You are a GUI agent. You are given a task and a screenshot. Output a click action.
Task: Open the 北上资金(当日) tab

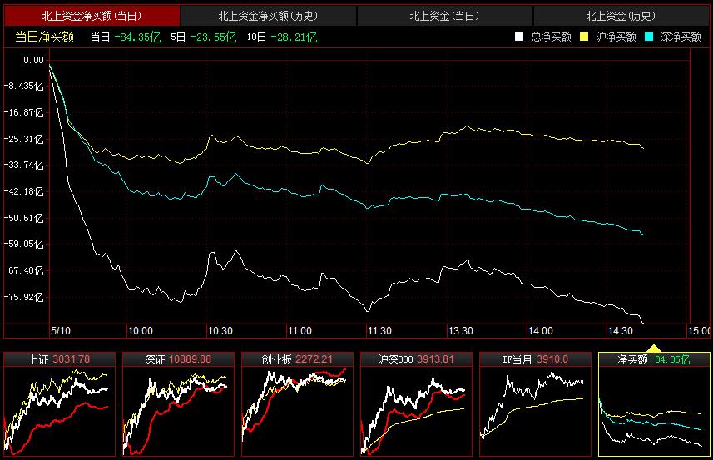(444, 16)
